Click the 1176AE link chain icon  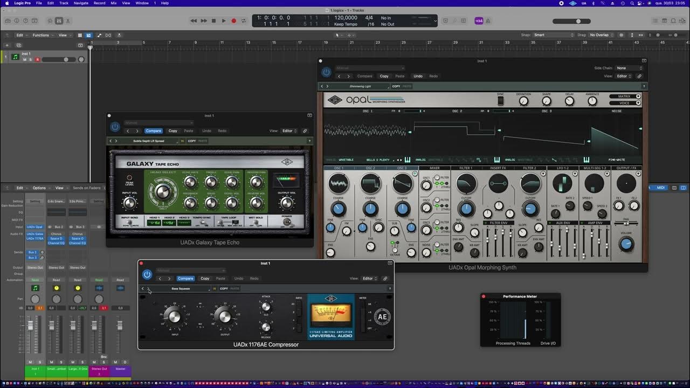(x=385, y=279)
